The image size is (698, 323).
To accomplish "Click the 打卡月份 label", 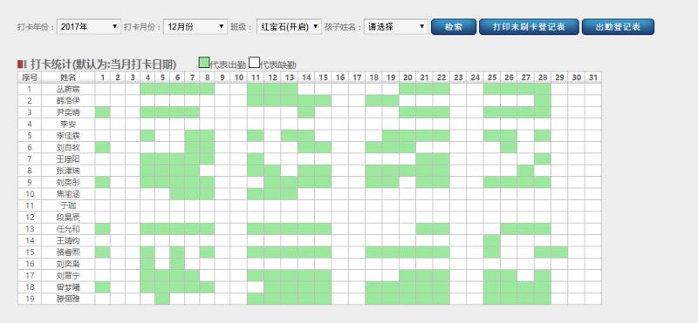I will [142, 27].
